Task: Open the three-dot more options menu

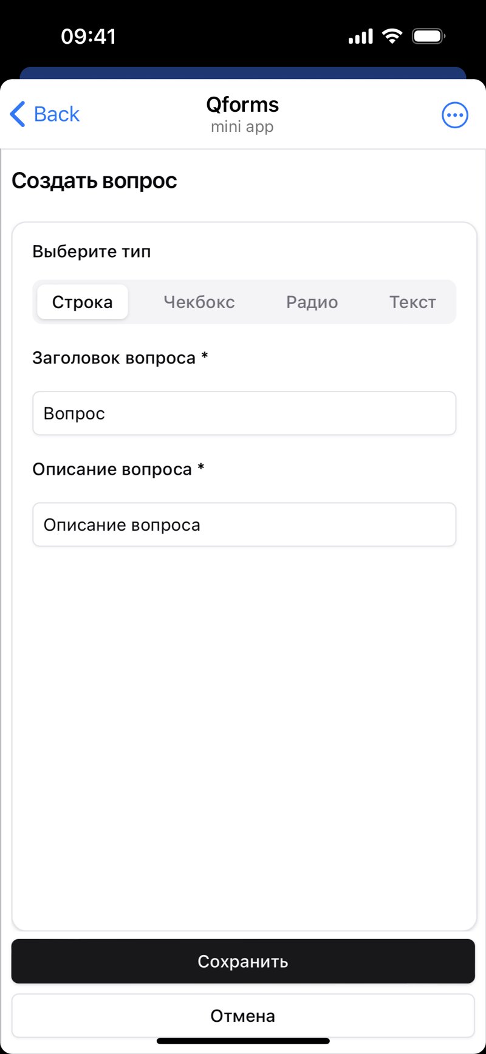Action: [x=455, y=115]
